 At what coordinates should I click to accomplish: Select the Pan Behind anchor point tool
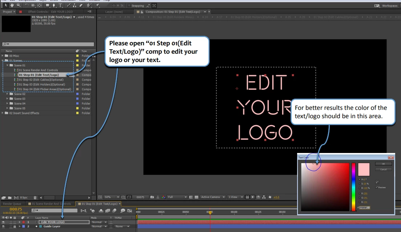tap(40, 5)
